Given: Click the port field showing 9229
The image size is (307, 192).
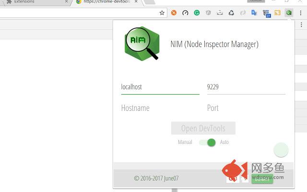Looking at the screenshot, I should pos(246,87).
